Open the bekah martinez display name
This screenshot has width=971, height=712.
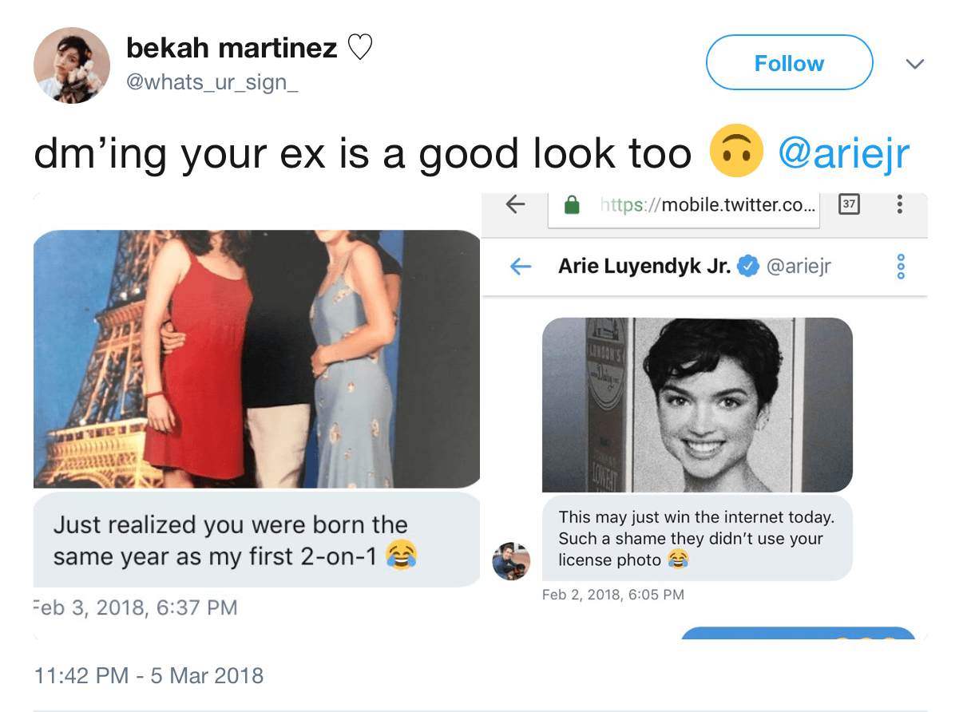[x=232, y=48]
